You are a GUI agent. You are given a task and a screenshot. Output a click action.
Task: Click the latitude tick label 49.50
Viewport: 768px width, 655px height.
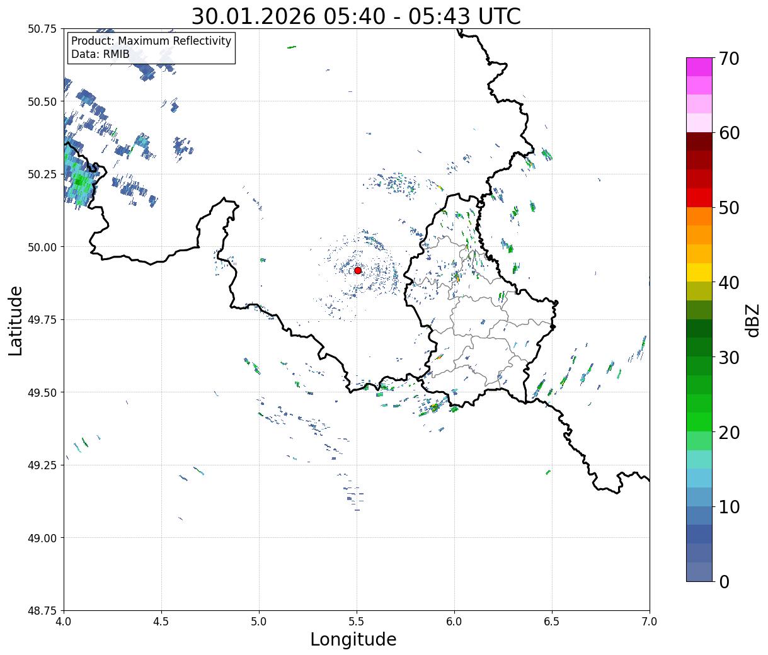pyautogui.click(x=42, y=392)
